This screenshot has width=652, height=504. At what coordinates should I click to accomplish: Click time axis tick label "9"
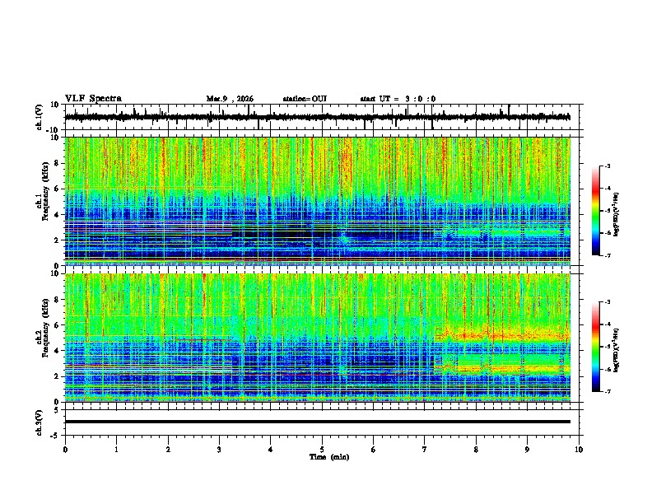coord(527,450)
